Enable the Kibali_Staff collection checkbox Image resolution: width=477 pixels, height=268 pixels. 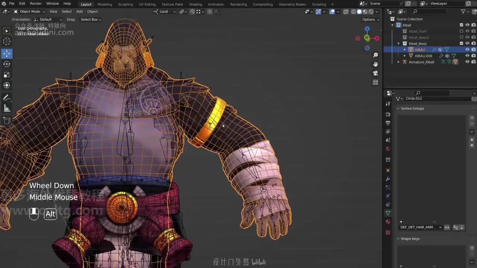[461, 31]
